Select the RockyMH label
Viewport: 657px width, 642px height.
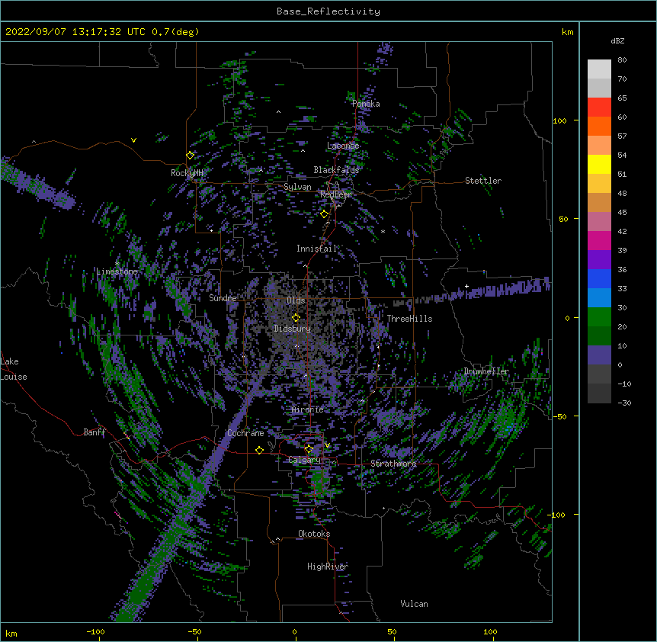[187, 172]
